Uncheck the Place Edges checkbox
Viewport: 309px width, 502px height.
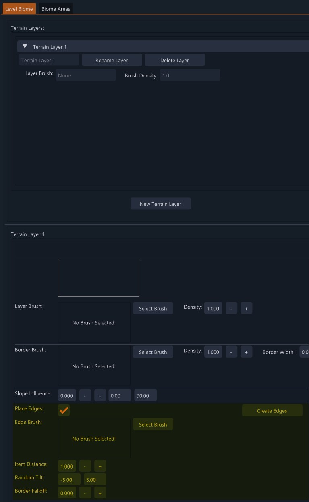(x=64, y=410)
